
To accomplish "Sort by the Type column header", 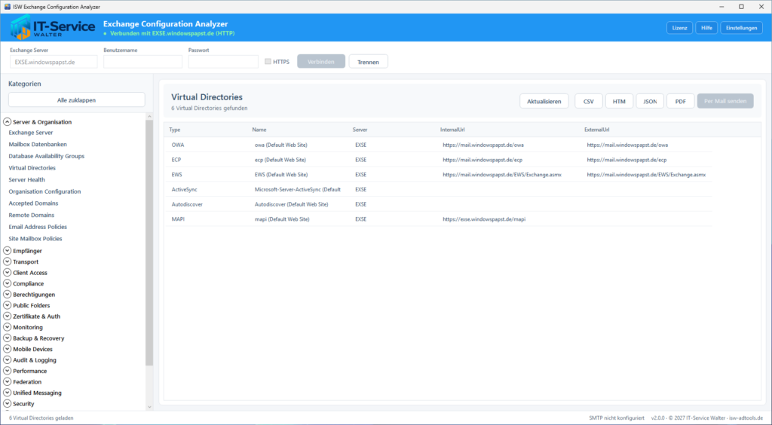I will click(175, 130).
